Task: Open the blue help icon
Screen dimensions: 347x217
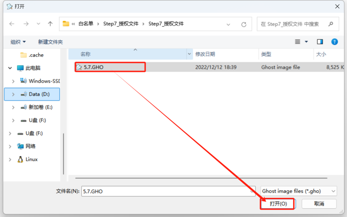Action: (x=334, y=41)
